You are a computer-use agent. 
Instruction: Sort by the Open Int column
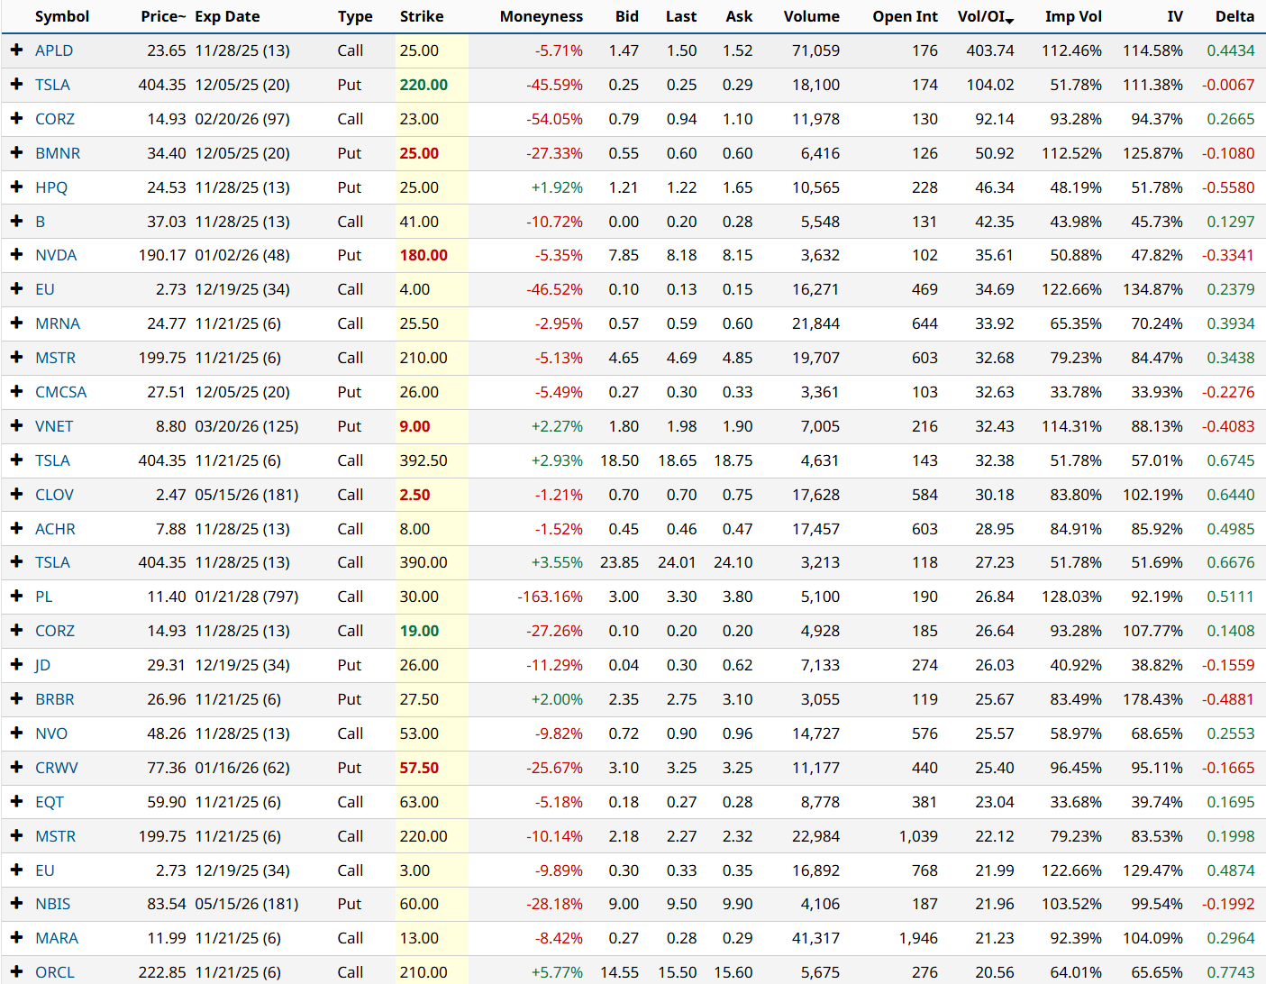point(905,15)
